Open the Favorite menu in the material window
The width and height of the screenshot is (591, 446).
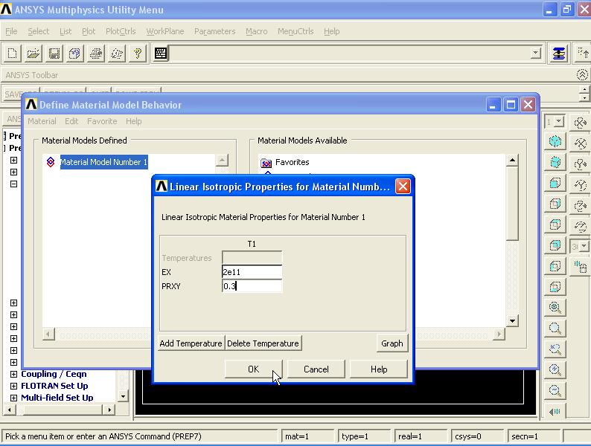point(102,121)
